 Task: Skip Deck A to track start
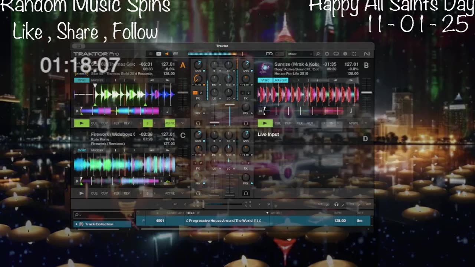pos(77,111)
